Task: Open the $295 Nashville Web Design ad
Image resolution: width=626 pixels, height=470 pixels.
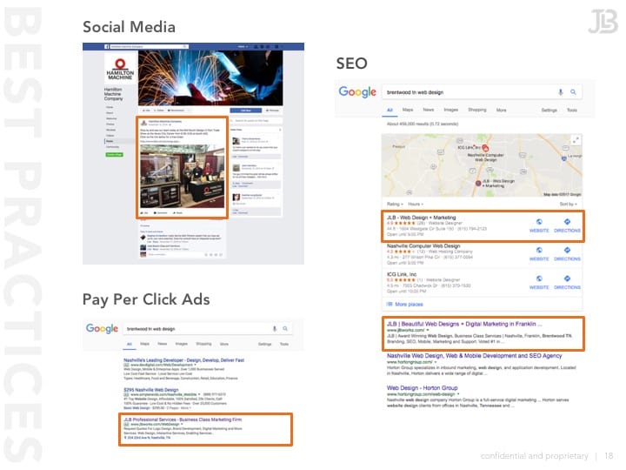Action: (151, 390)
